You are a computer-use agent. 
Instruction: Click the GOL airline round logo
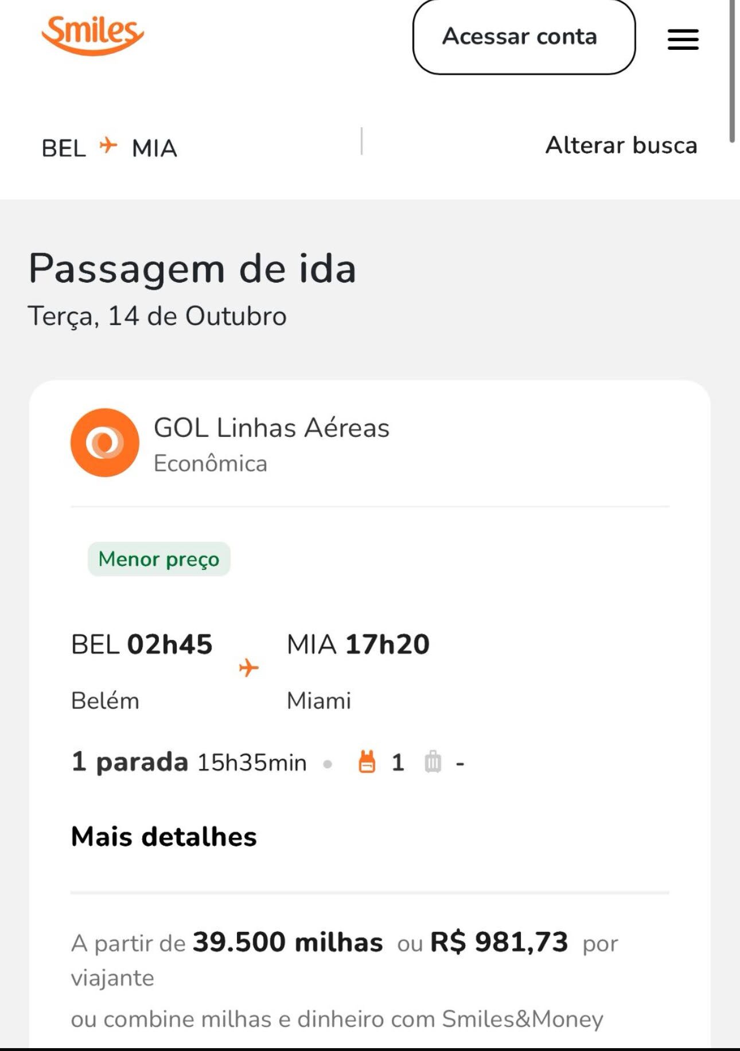click(x=105, y=443)
